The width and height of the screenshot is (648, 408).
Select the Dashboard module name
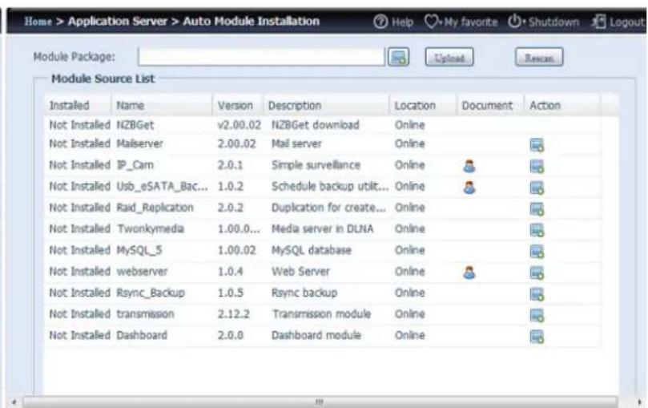pos(142,335)
